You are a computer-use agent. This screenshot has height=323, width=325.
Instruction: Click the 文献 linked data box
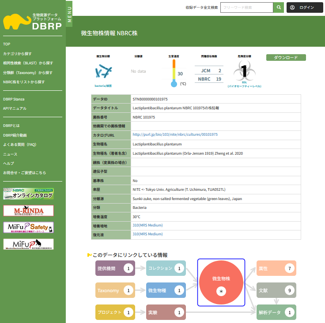pyautogui.click(x=276, y=290)
